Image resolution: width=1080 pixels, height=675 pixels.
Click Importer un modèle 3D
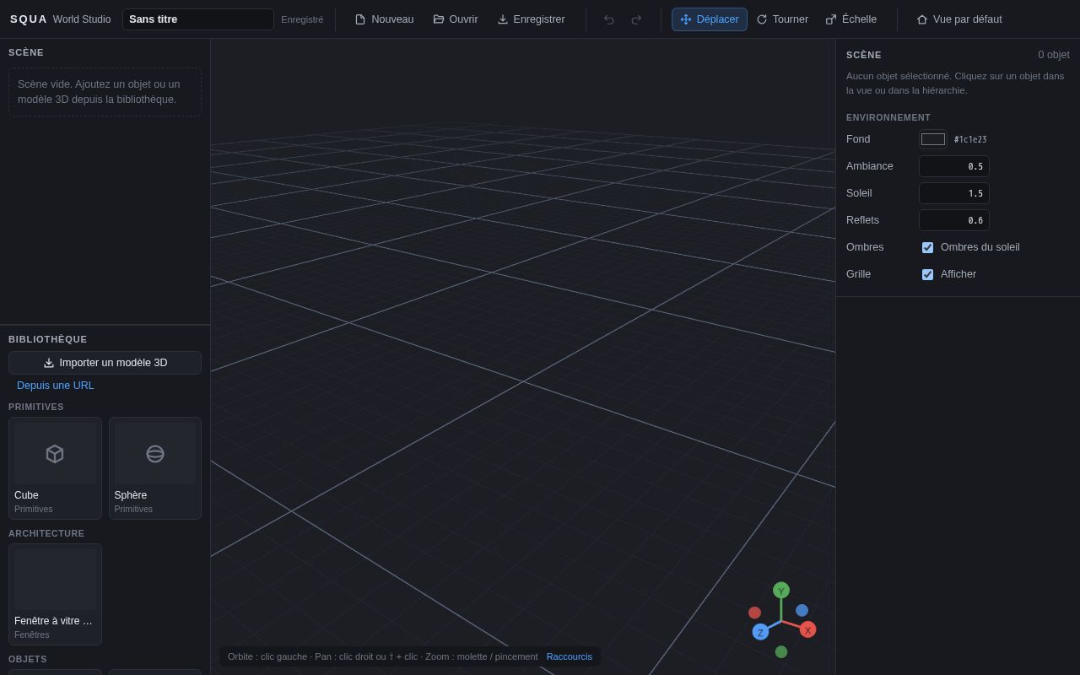105,363
